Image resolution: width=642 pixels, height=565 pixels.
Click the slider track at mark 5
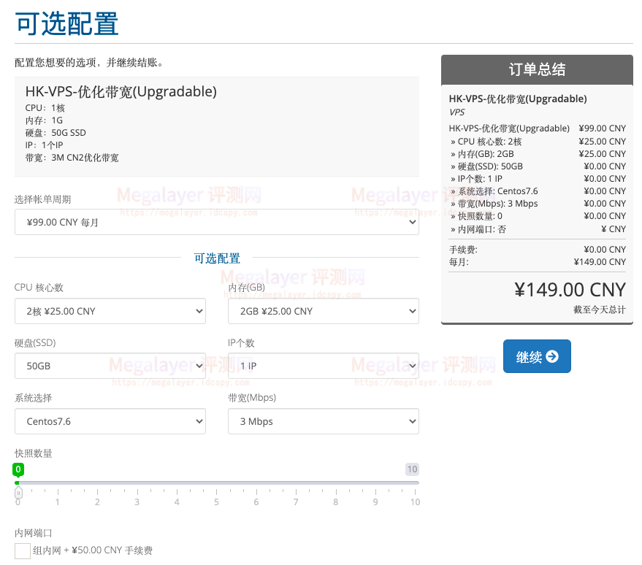217,483
